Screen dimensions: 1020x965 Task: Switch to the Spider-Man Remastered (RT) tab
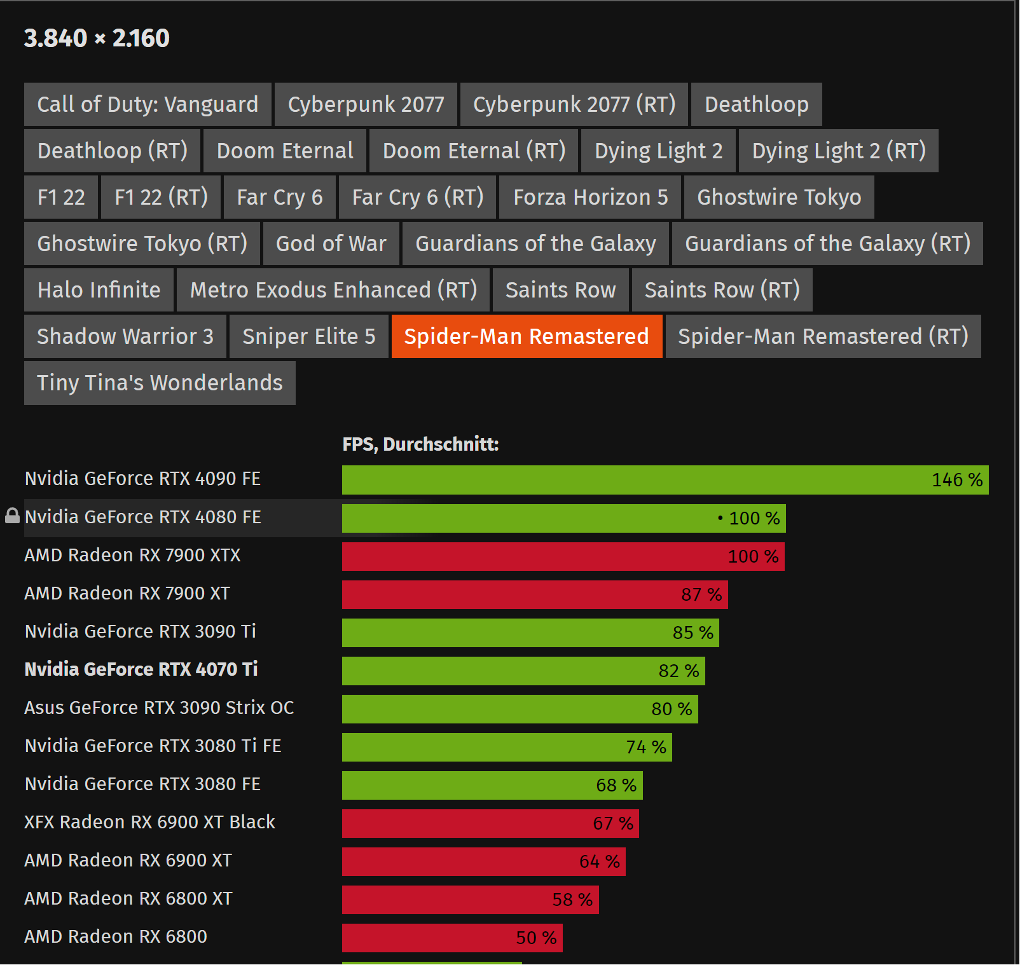pyautogui.click(x=823, y=336)
